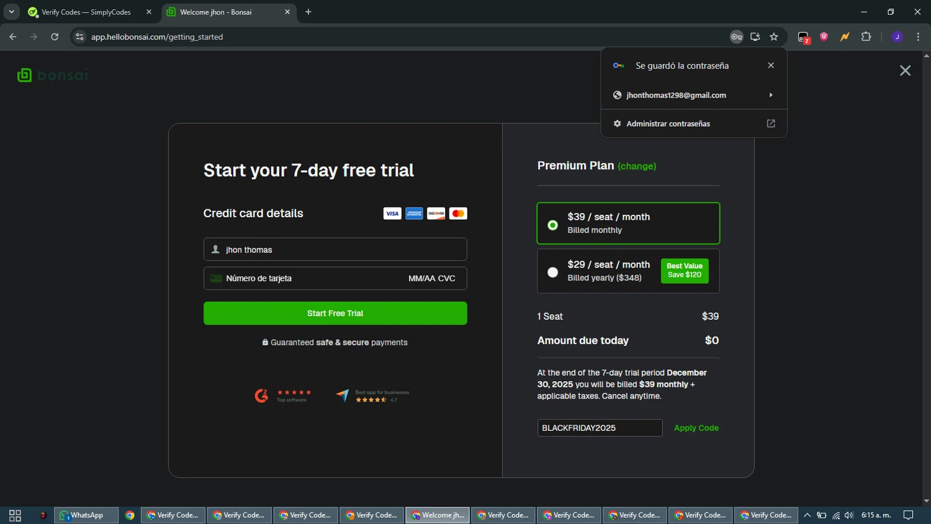
Task: Click the CVC field
Action: pos(447,278)
